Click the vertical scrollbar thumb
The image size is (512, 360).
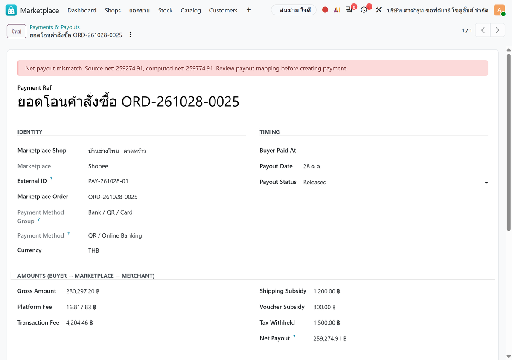coord(509,142)
